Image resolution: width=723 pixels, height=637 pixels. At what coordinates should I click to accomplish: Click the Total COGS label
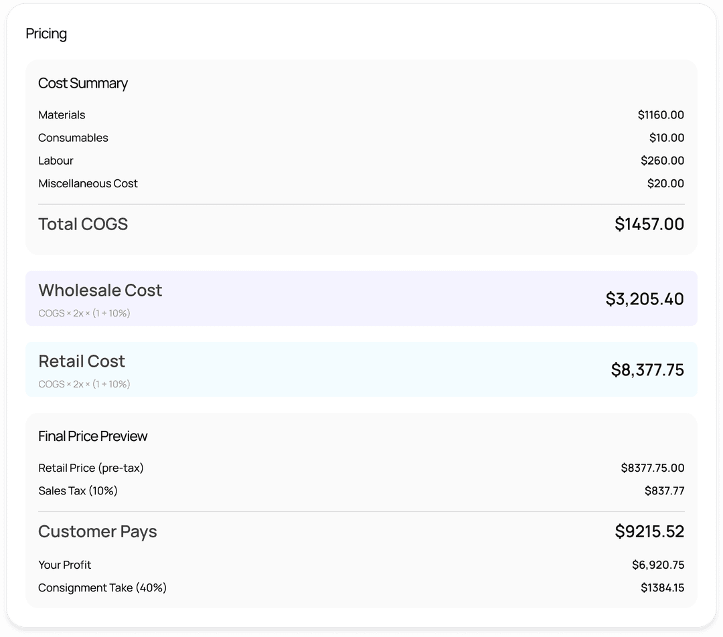83,224
